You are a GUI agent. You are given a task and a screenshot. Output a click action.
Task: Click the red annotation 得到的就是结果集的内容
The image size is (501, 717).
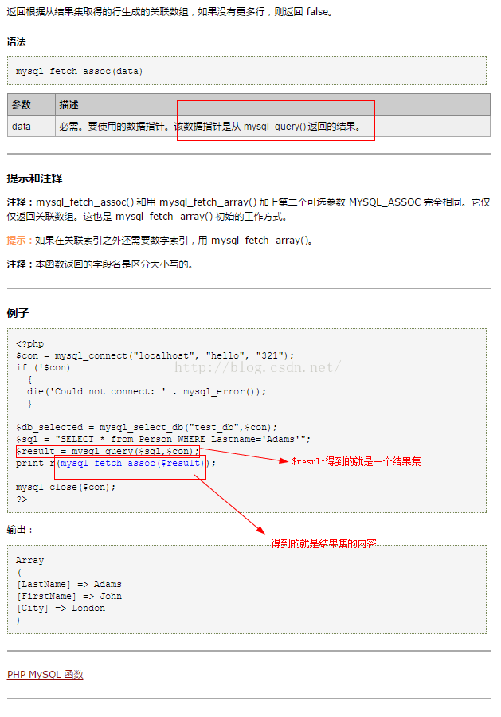click(x=323, y=543)
